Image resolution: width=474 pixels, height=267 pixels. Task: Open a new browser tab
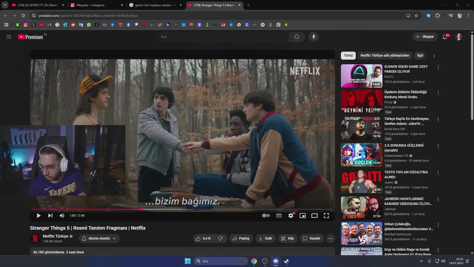click(248, 5)
